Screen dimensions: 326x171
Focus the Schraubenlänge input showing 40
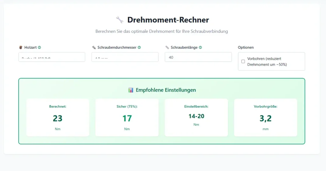coord(198,57)
